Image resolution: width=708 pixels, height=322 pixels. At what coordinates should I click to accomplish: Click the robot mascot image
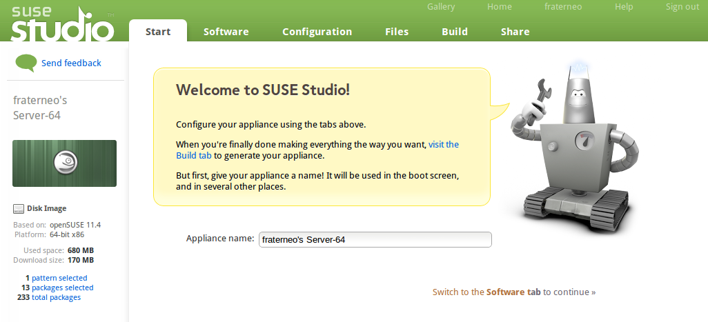[x=575, y=147]
